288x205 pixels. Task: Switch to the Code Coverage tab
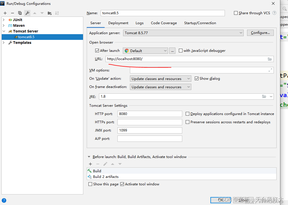[x=164, y=23]
